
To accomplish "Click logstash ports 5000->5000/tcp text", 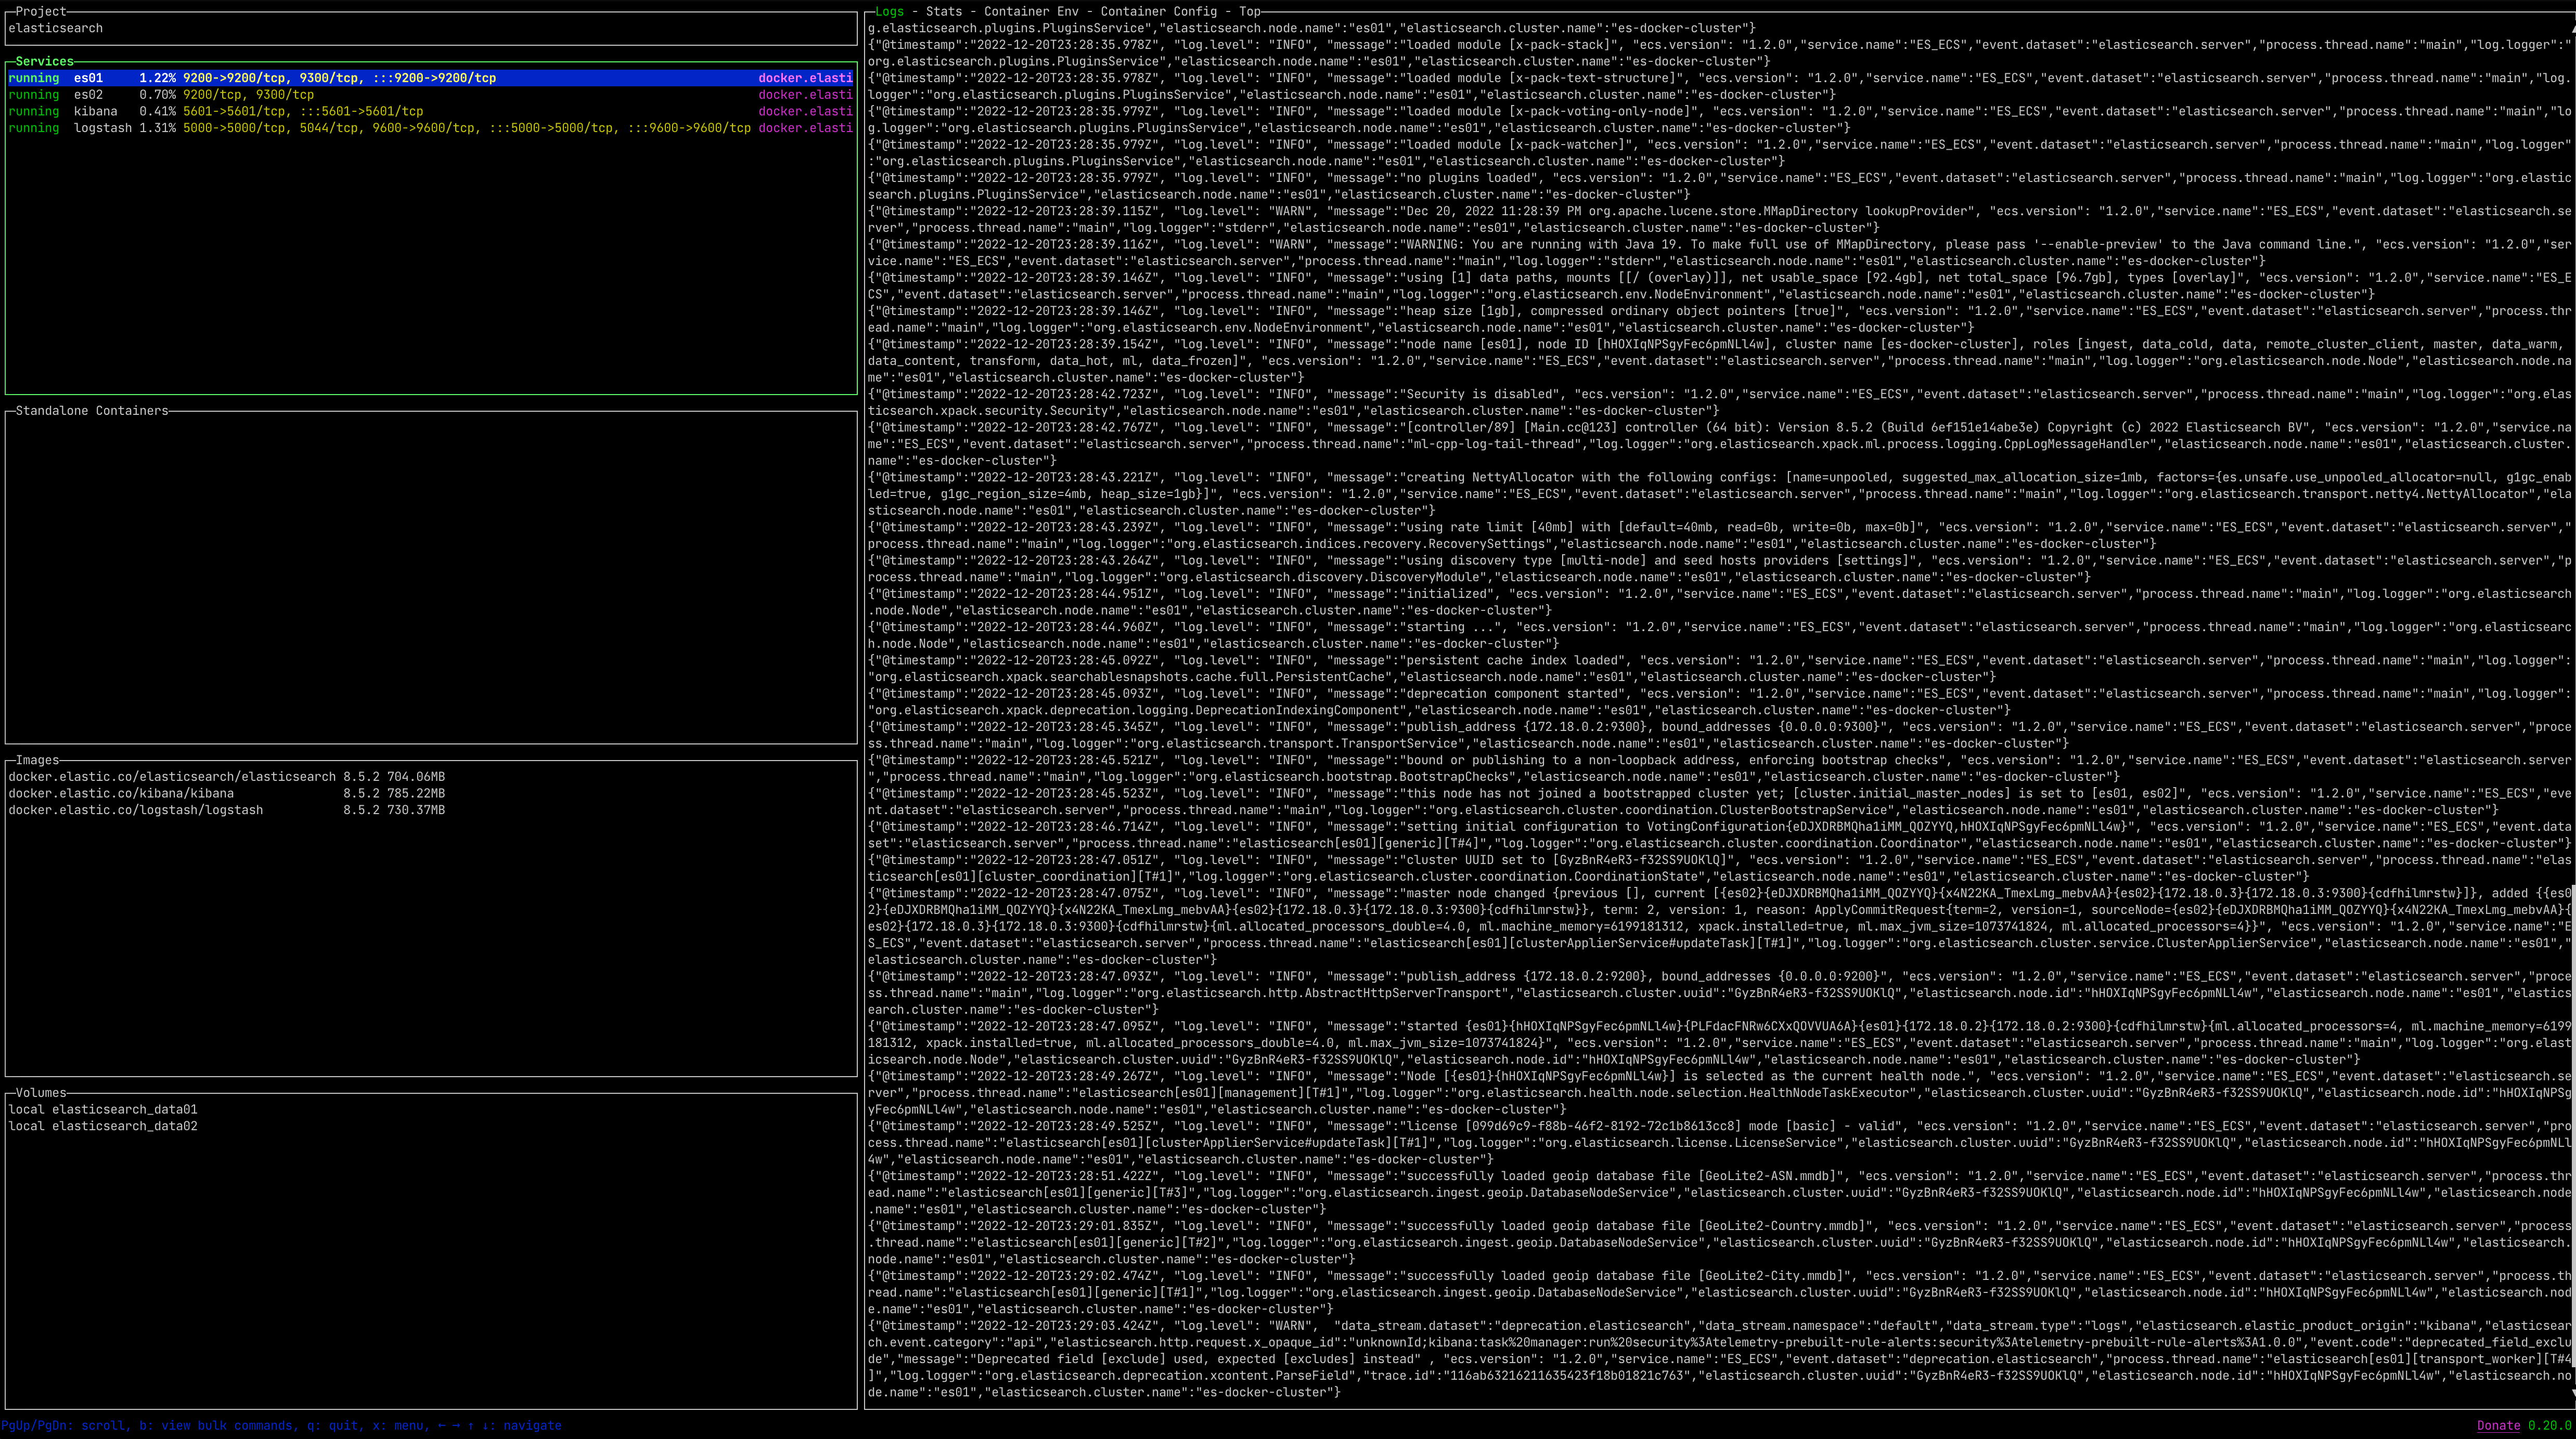I will (x=234, y=128).
